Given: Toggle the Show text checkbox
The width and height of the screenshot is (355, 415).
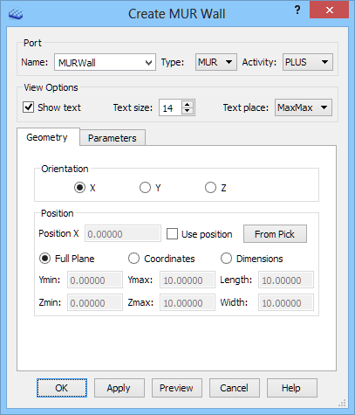Looking at the screenshot, I should (x=28, y=107).
